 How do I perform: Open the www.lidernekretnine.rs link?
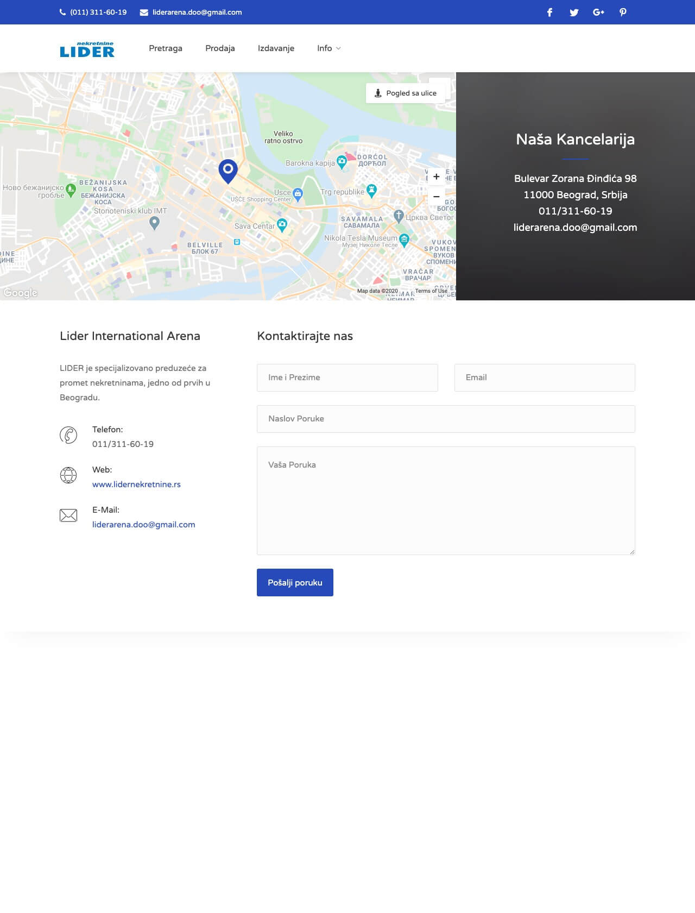pos(136,484)
